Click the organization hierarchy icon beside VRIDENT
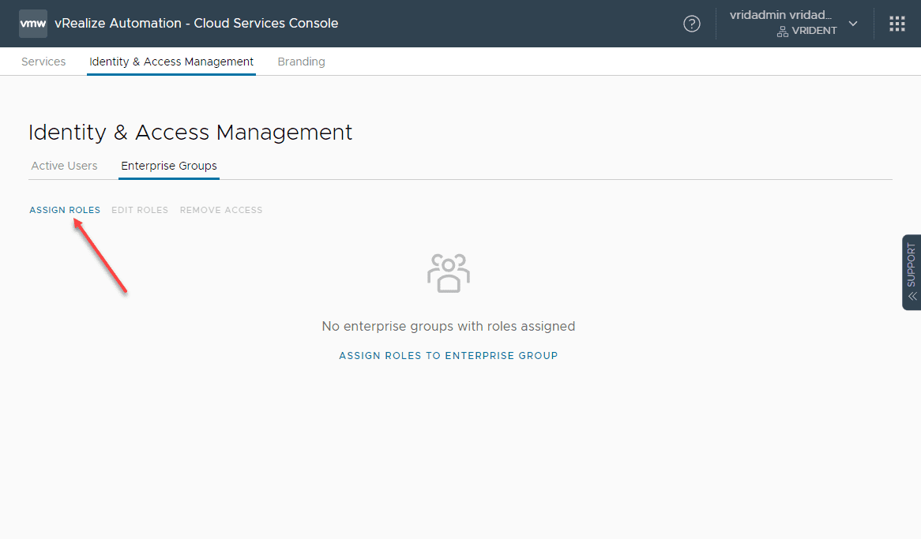Screen dimensions: 921x539 pyautogui.click(x=783, y=32)
